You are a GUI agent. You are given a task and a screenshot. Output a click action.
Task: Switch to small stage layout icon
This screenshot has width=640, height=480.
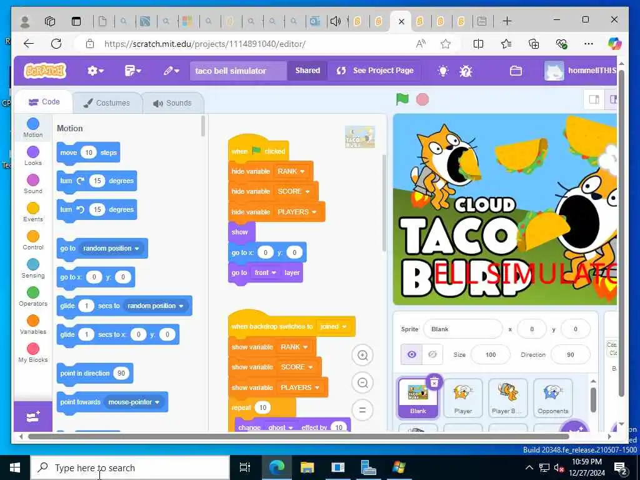click(x=594, y=99)
